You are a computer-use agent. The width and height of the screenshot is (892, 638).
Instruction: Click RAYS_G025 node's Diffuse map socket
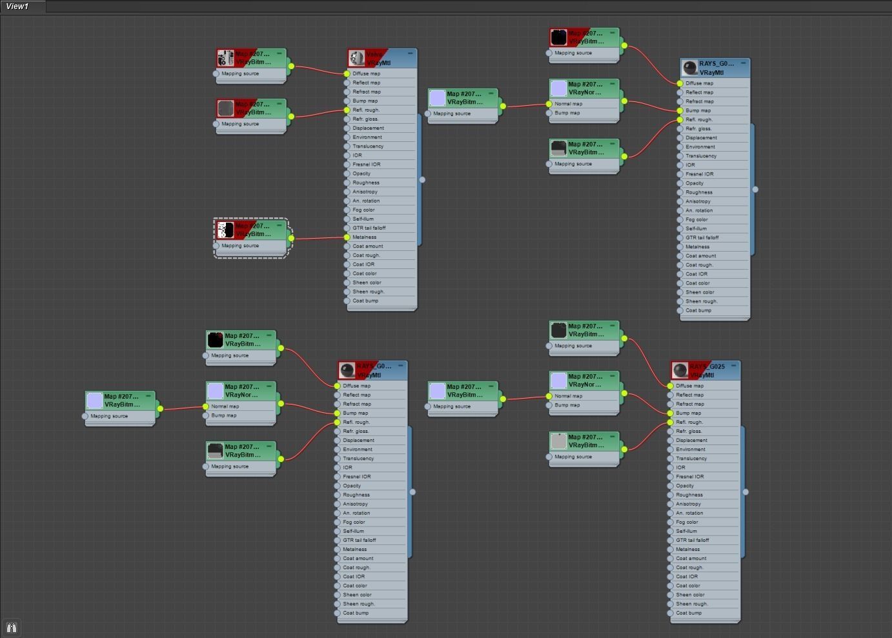click(x=670, y=386)
